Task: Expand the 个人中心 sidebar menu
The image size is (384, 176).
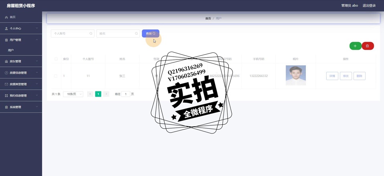Action: [x=21, y=28]
